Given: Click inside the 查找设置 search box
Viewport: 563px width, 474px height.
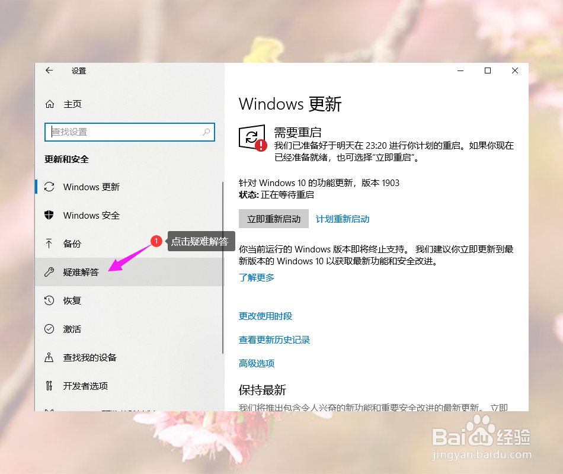Looking at the screenshot, I should pos(119,132).
